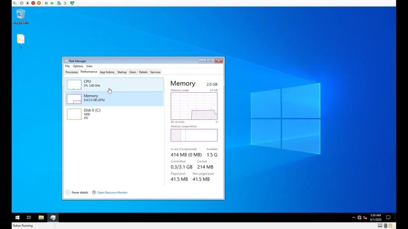Click the Non-paged pool '41.5 MB' value
This screenshot has width=408, height=229.
click(201, 179)
